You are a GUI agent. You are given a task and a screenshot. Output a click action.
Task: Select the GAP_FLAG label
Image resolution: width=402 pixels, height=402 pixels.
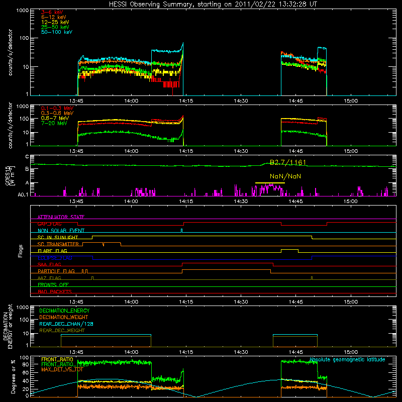[x=49, y=224]
